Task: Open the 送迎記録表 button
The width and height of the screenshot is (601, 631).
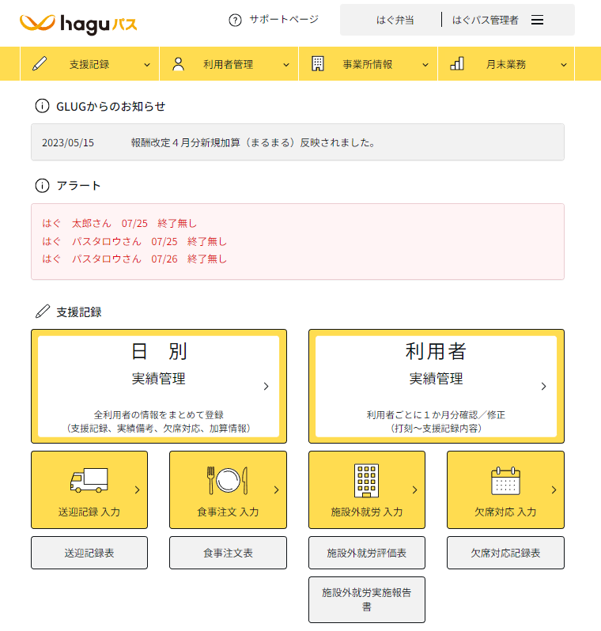Action: click(x=89, y=553)
